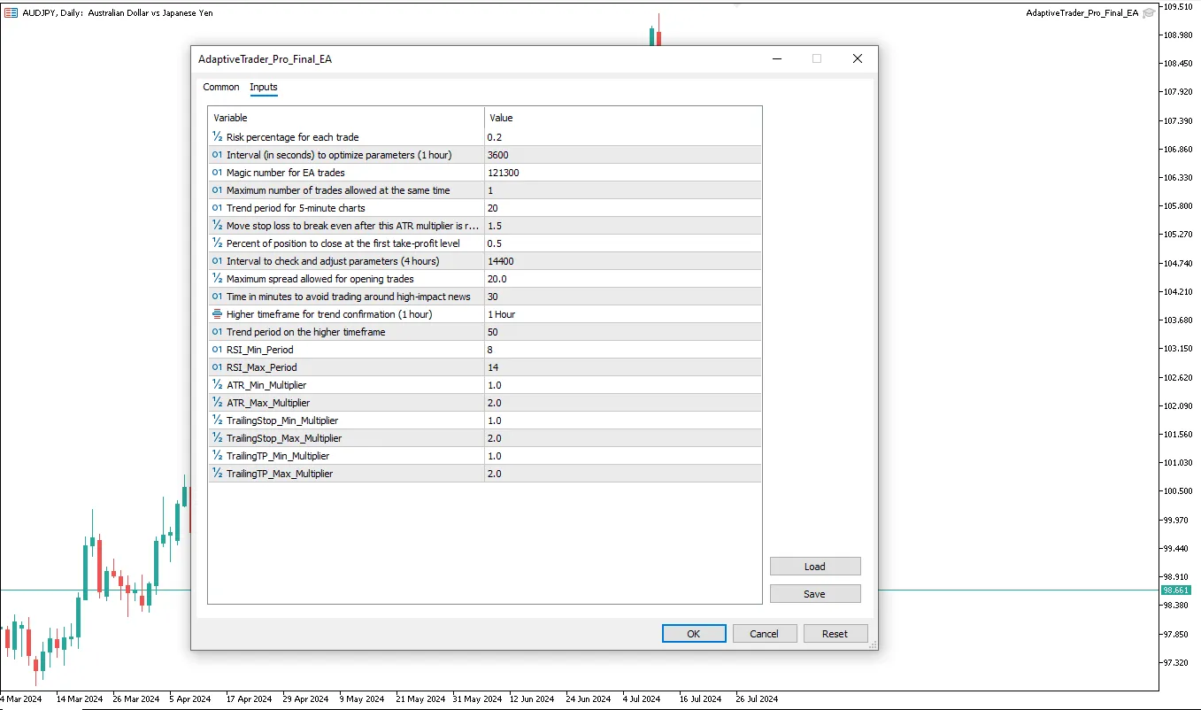Edit the TrailingTP_Min_Multiplier value 1.0
Viewport: 1201px width, 710px height.
click(623, 456)
